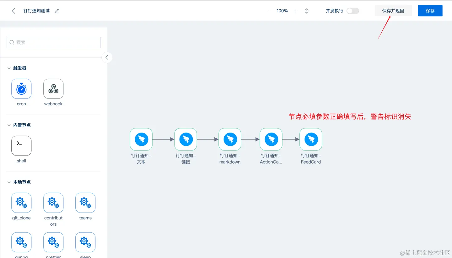Open the 钉钉通知-FeedCard canvas node
Screen dimensions: 452x258
(x=311, y=139)
